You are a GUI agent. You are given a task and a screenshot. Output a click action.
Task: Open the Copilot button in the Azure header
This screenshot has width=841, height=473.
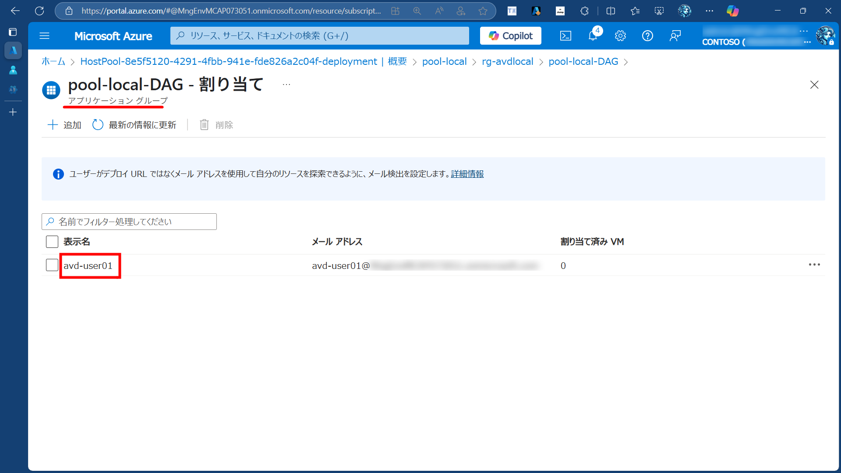pyautogui.click(x=510, y=35)
